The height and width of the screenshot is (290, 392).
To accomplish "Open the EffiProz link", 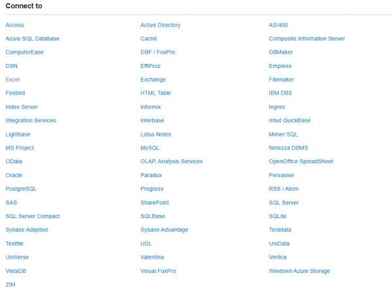I will [x=150, y=66].
